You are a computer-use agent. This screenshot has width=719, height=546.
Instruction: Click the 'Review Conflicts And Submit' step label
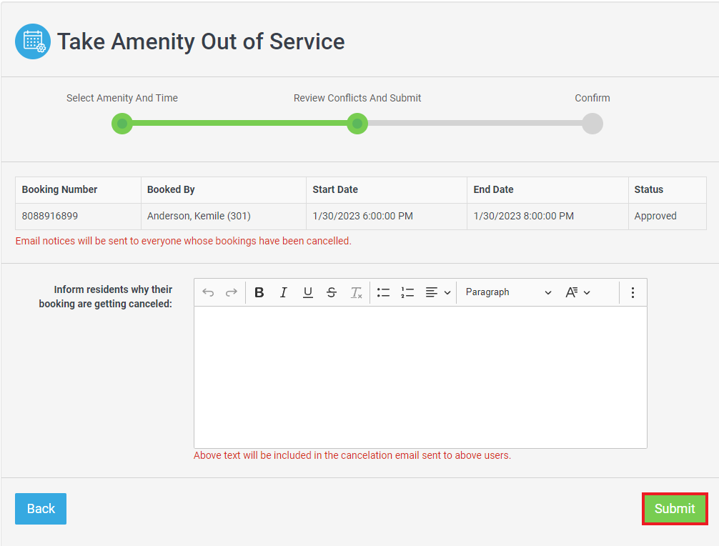point(357,98)
